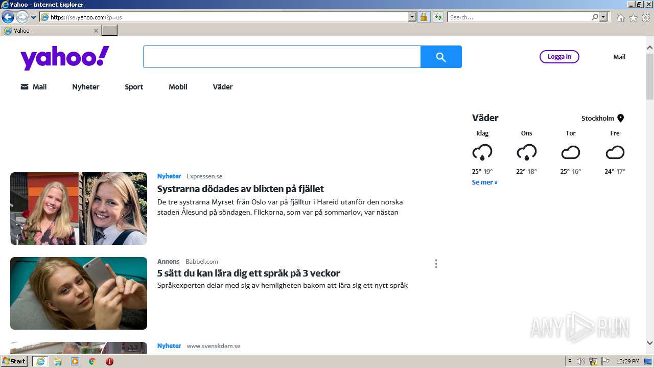Image resolution: width=654 pixels, height=368 pixels.
Task: Open Chrome from the taskbar
Action: coord(92,361)
